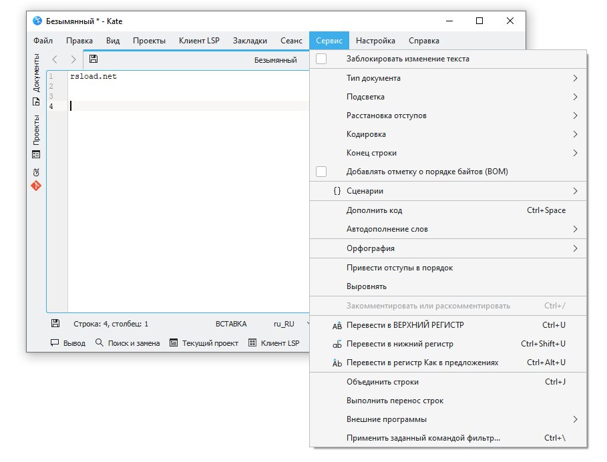Open the Проекты sidebar panel

pos(36,136)
